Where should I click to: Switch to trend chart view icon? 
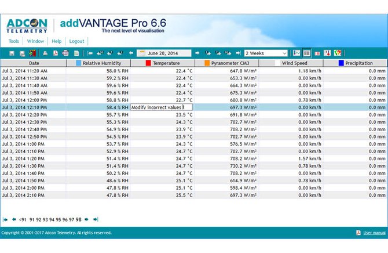[x=297, y=53]
